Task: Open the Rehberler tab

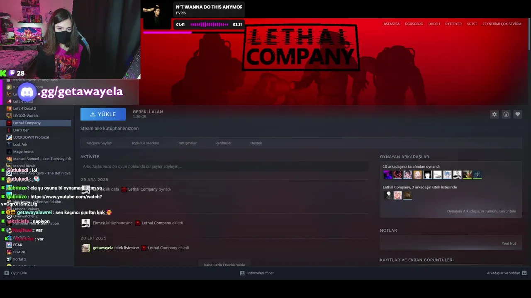Action: [223, 143]
